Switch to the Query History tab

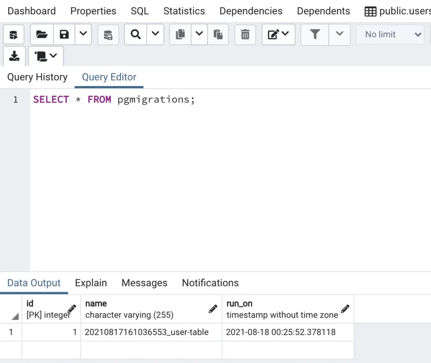37,77
